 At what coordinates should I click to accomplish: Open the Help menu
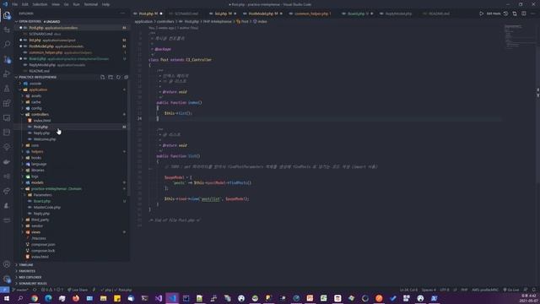coord(105,4)
